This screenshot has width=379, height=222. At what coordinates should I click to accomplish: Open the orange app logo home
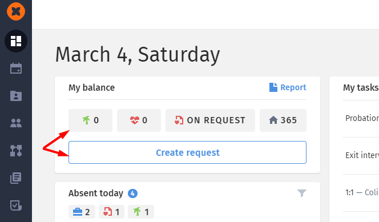16,11
